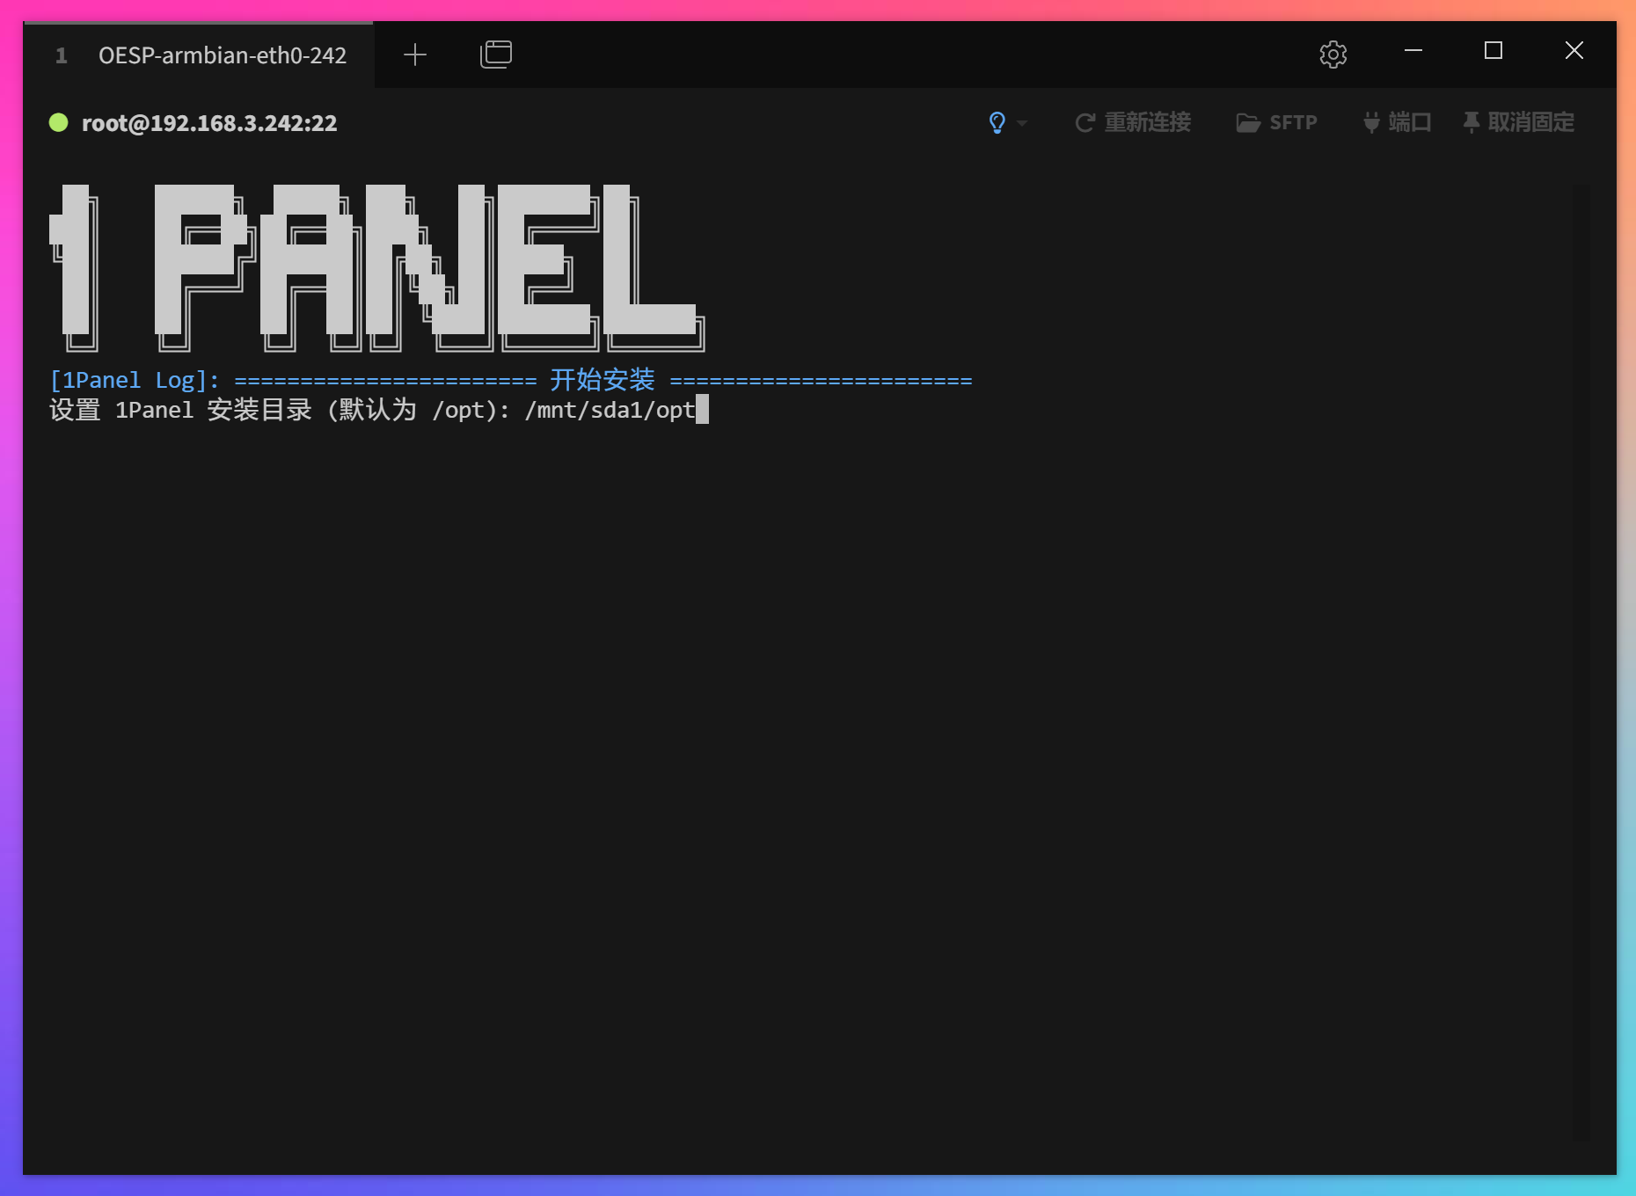
Task: Click the green connection status dot
Action: 58,122
